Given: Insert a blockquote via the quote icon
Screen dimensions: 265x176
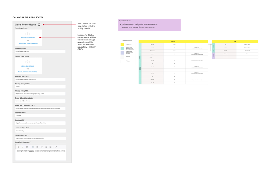Looking at the screenshot, I should coord(37,147).
